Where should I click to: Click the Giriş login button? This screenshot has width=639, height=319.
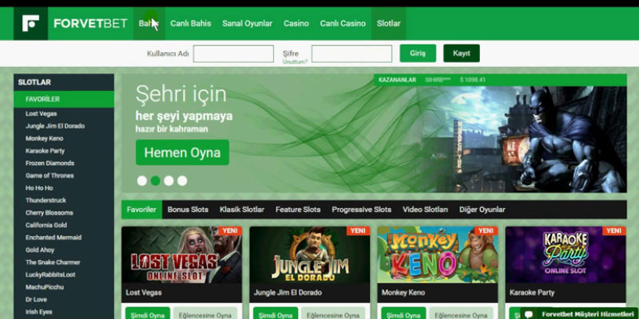click(418, 53)
